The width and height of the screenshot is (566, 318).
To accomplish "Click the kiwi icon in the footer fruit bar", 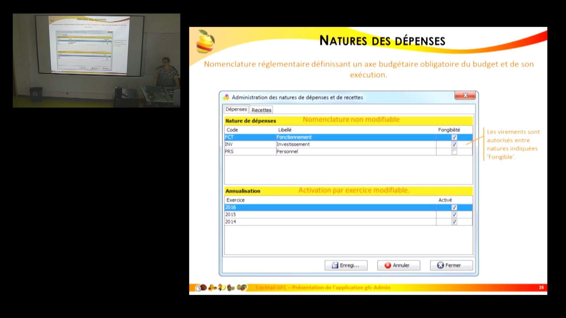I will pyautogui.click(x=231, y=288).
